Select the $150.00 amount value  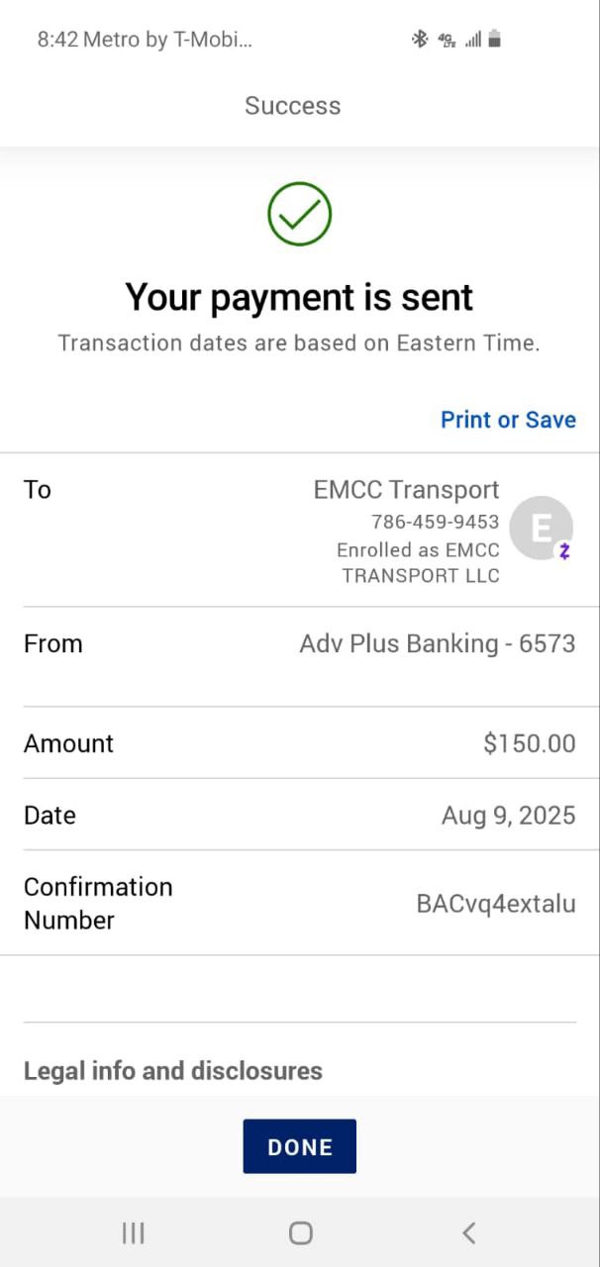[529, 743]
